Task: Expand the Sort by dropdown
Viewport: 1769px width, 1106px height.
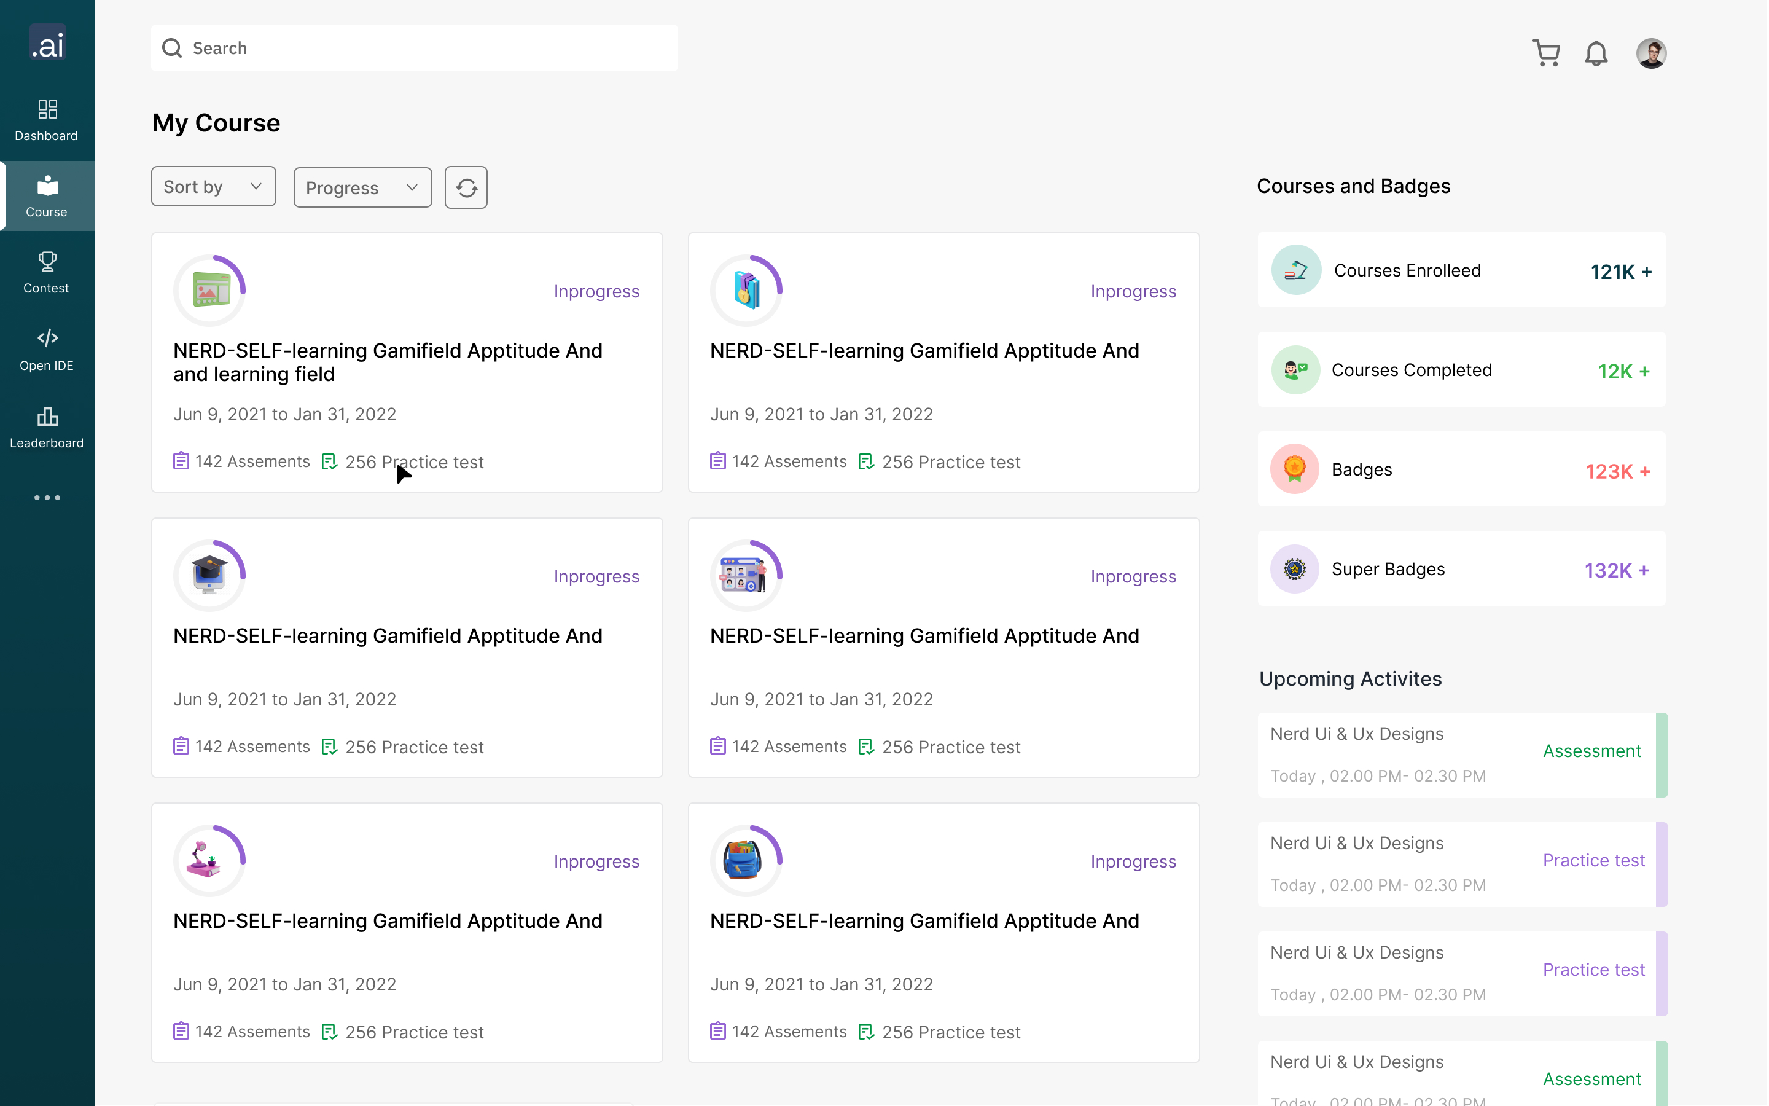Action: pos(213,187)
